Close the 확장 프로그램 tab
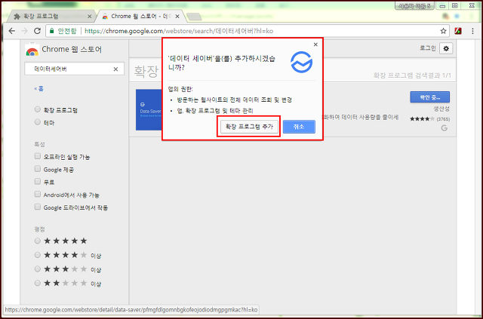This screenshot has width=483, height=319. click(x=89, y=17)
